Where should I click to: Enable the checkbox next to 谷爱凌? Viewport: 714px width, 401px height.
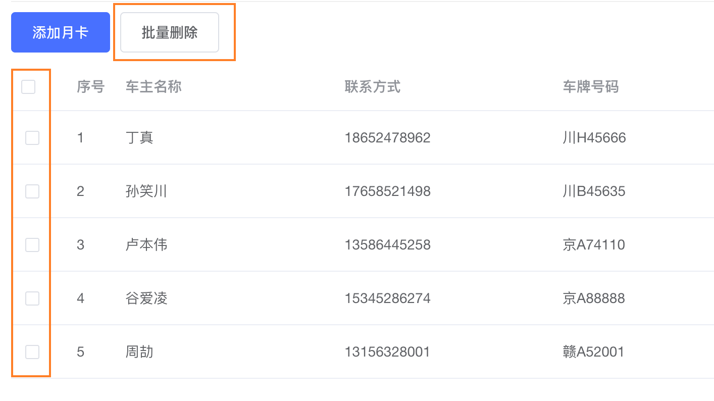tap(32, 298)
